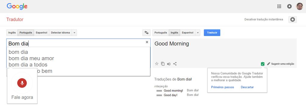Listen to the translation speaker icon
The image size is (306, 109).
tap(169, 64)
